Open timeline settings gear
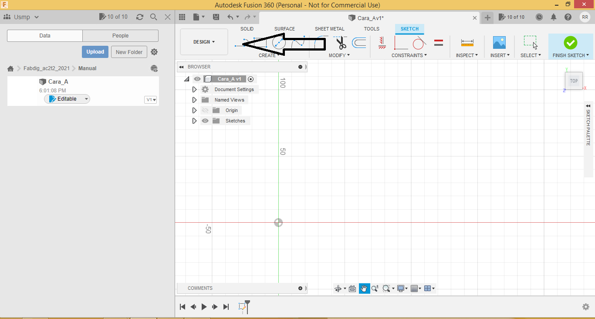Screen dimensions: 595x319 [x=586, y=307]
